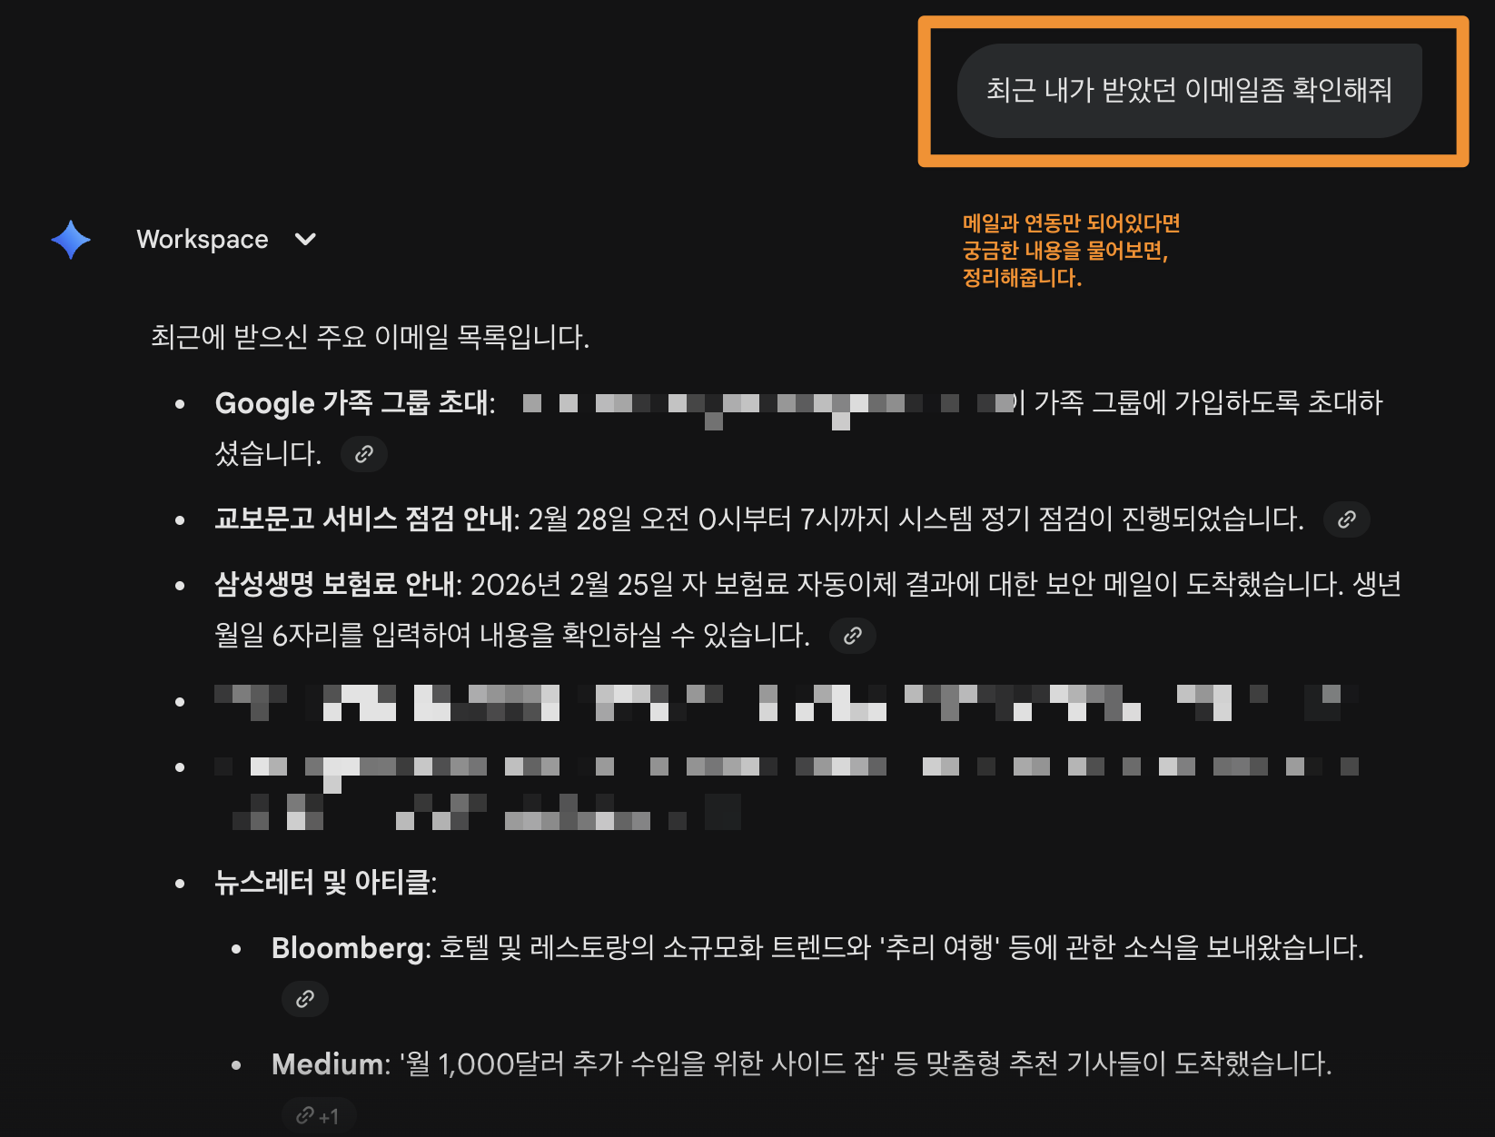Select the user prompt bubble 최근 내가 받았던 이메일좀 확인해줘
The width and height of the screenshot is (1495, 1137).
[1190, 90]
